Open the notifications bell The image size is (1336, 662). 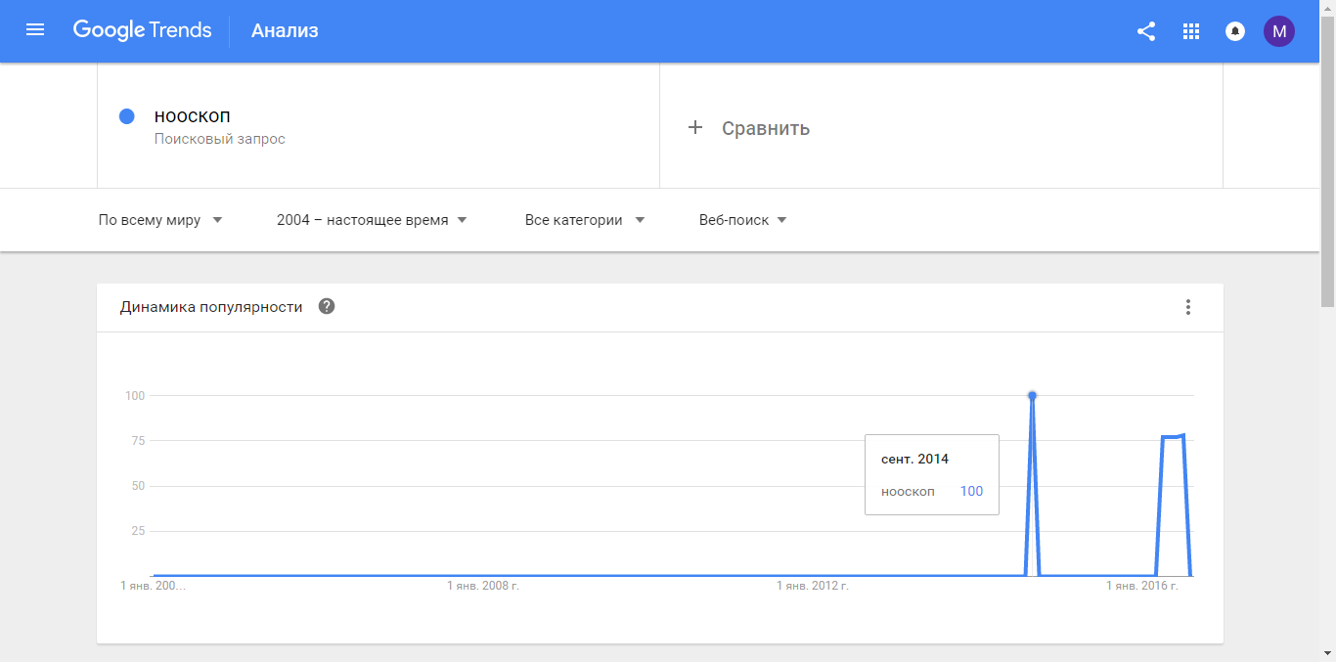(x=1235, y=31)
